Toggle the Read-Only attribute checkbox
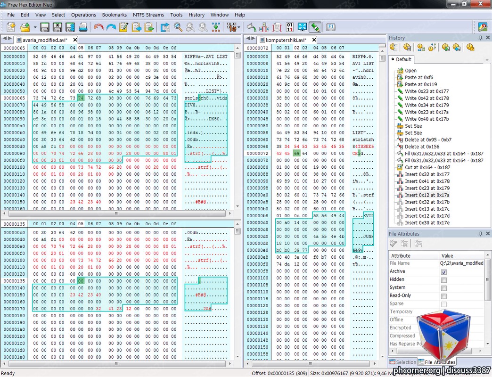Screen dimensions: 492x377 pyautogui.click(x=443, y=296)
